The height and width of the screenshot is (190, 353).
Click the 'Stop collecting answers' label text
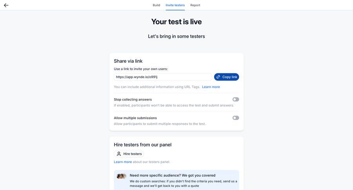pos(133,99)
